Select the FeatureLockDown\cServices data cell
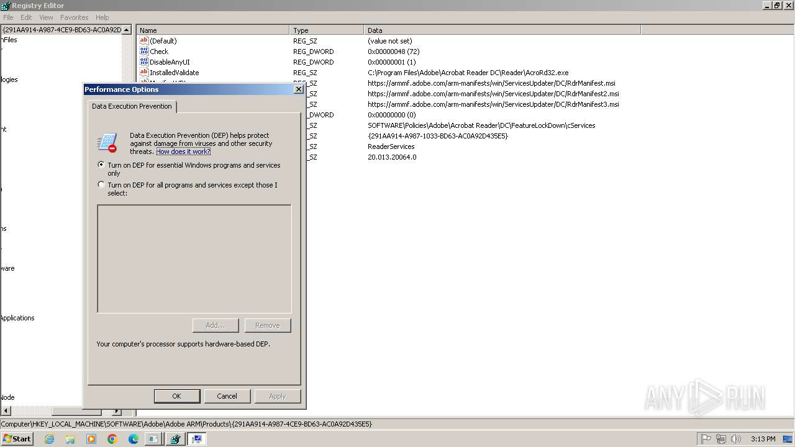 [481, 125]
